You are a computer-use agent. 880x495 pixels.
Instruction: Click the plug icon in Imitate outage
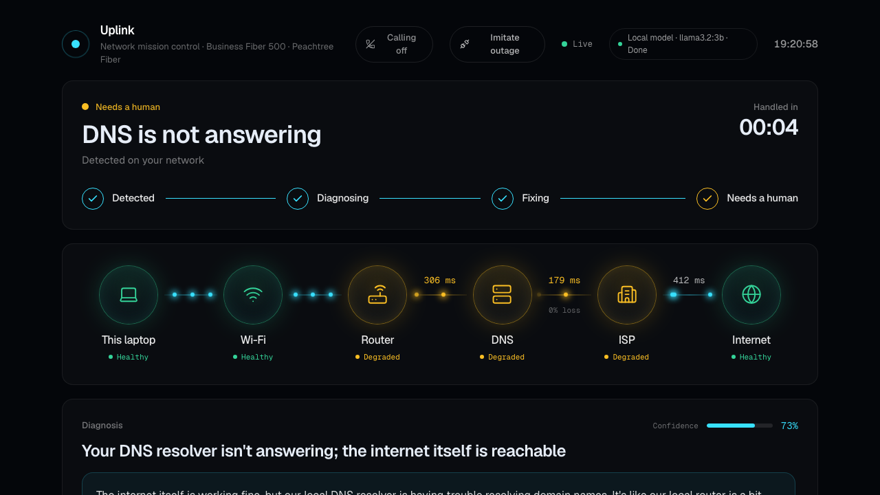(x=465, y=44)
